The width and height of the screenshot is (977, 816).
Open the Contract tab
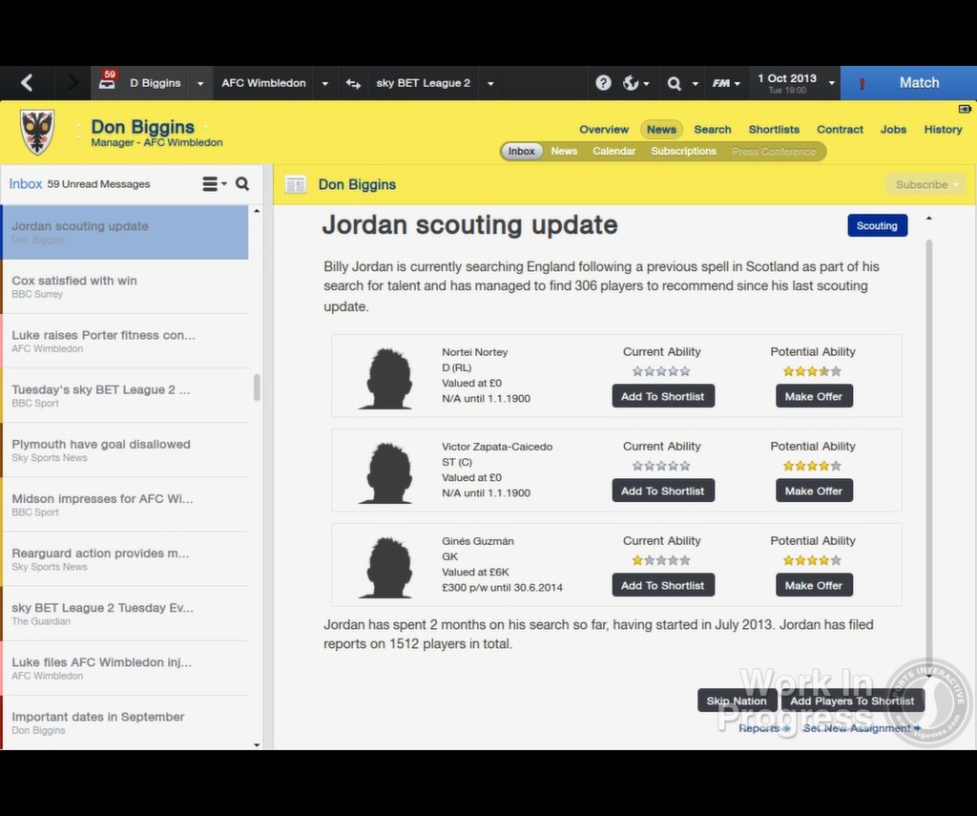(x=840, y=129)
